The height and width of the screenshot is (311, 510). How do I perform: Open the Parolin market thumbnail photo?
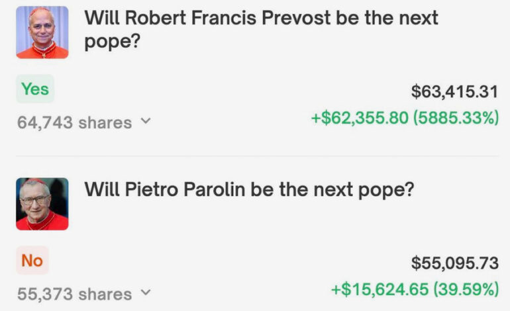click(42, 204)
